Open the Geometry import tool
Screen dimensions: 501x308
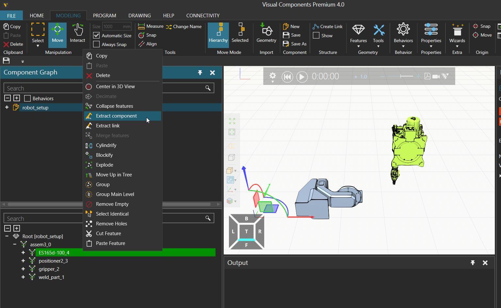pyautogui.click(x=266, y=33)
